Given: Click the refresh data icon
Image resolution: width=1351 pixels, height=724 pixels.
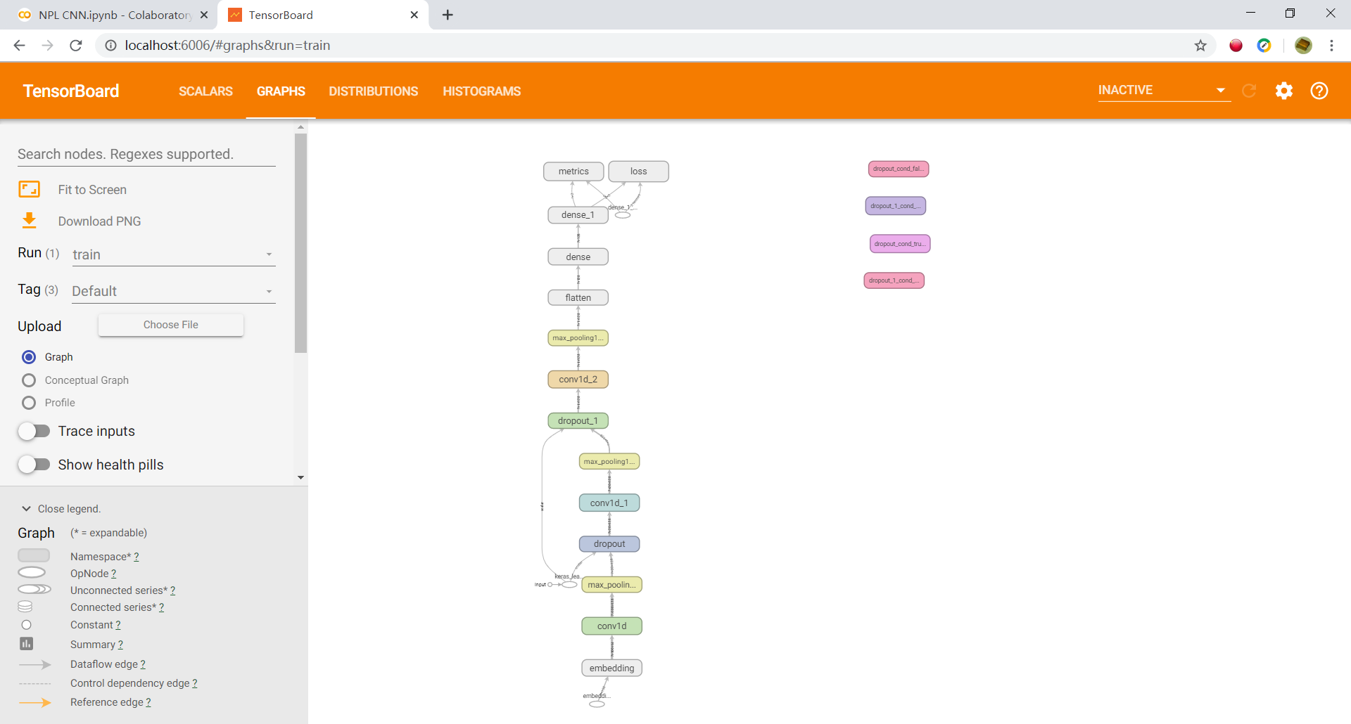Looking at the screenshot, I should pyautogui.click(x=1250, y=91).
